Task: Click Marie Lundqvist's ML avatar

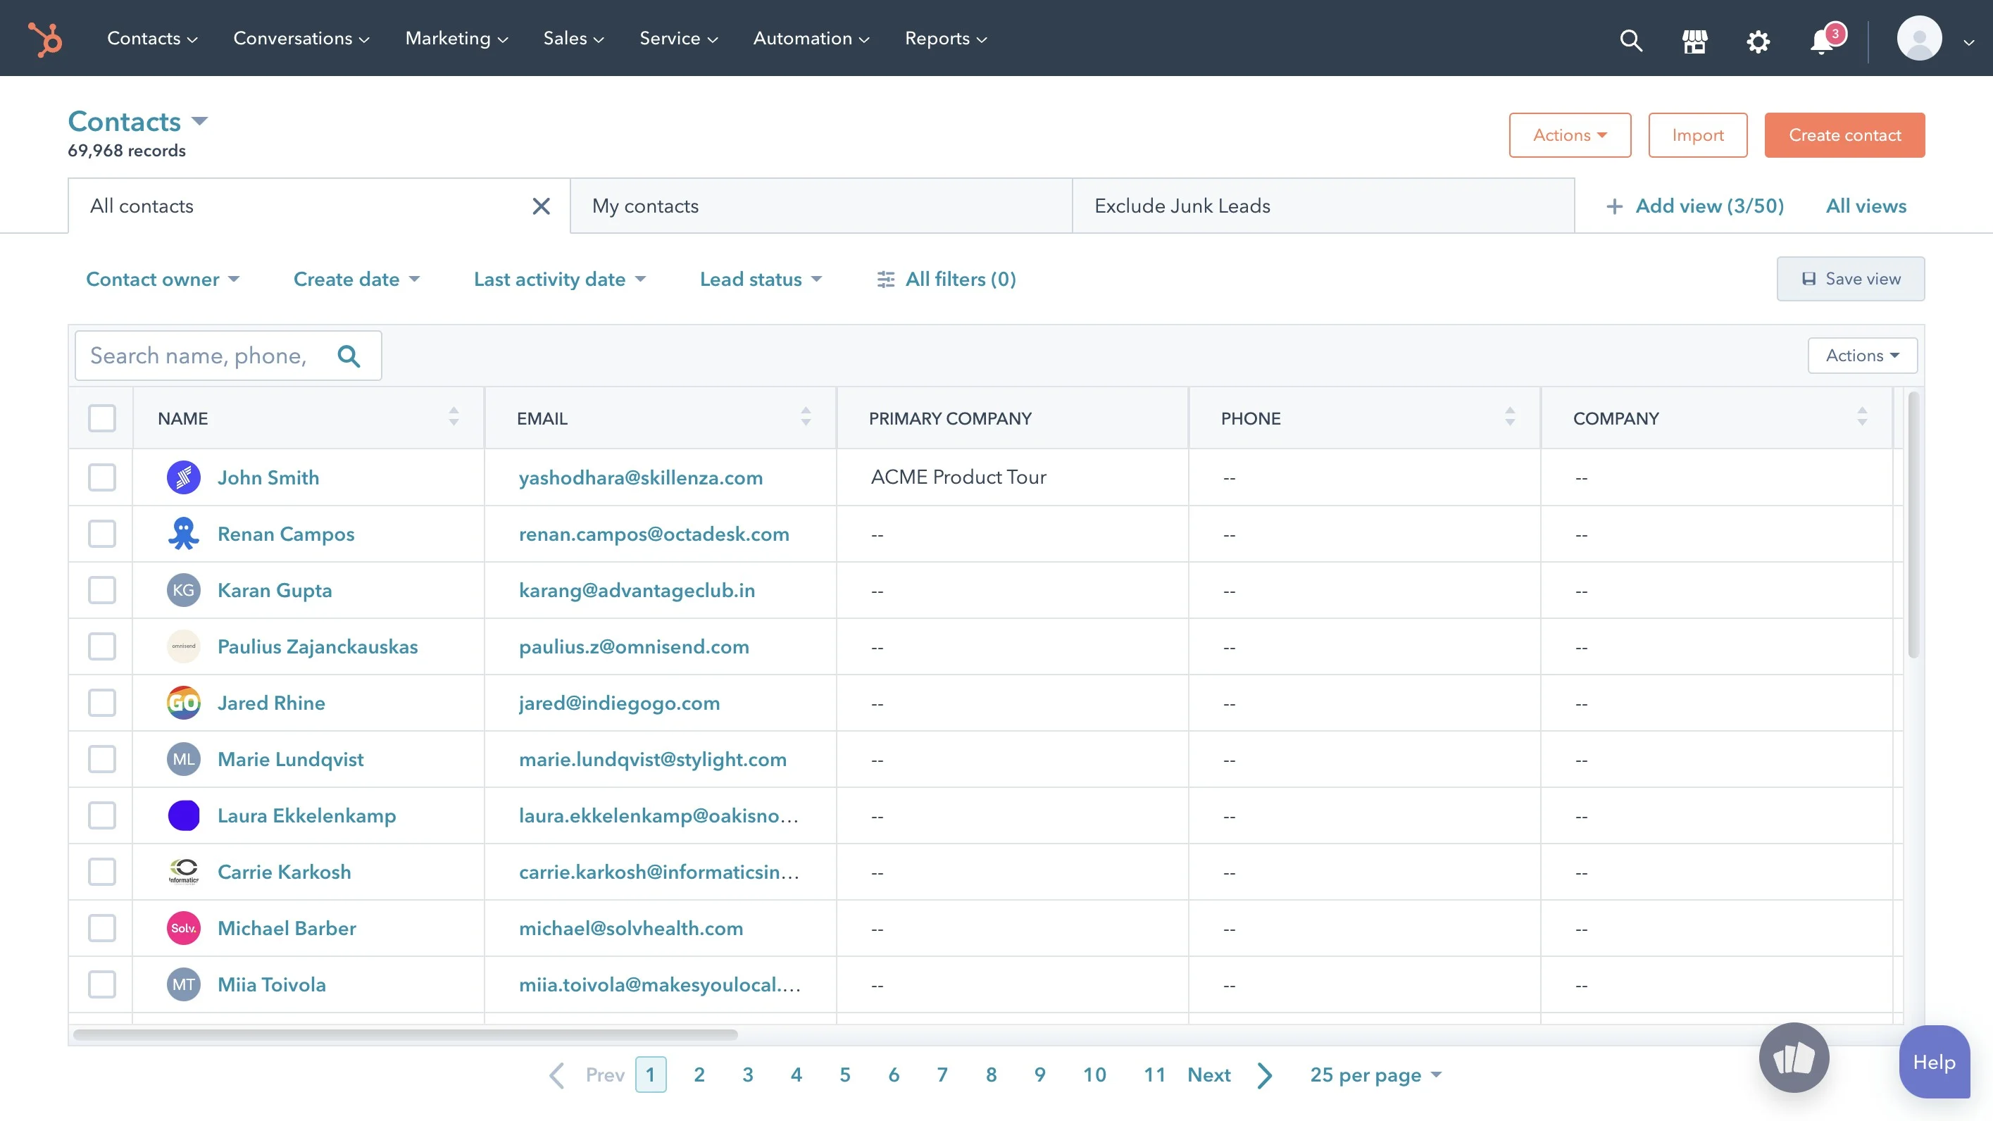Action: 183,759
